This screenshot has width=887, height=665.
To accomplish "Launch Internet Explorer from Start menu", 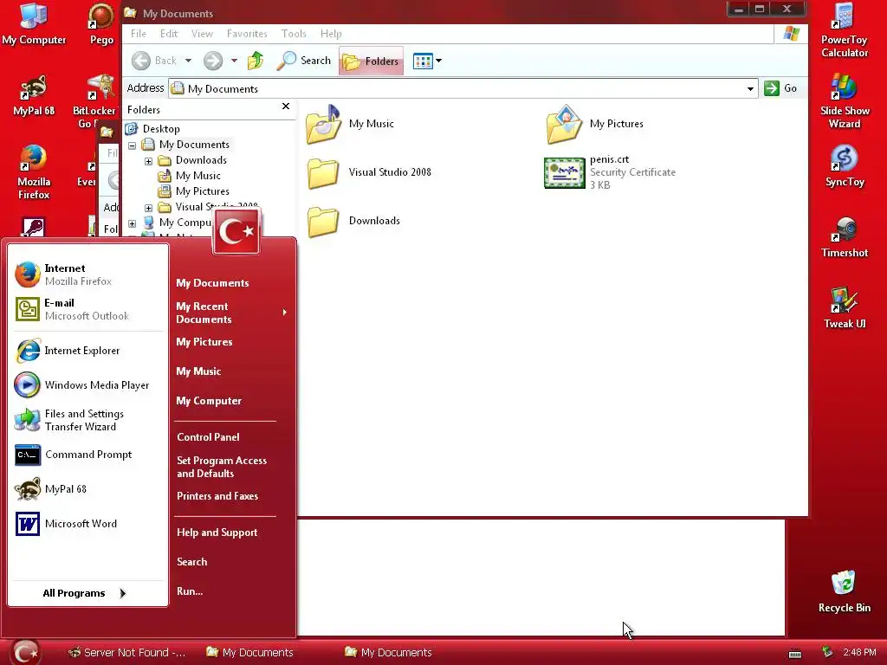I will tap(87, 351).
